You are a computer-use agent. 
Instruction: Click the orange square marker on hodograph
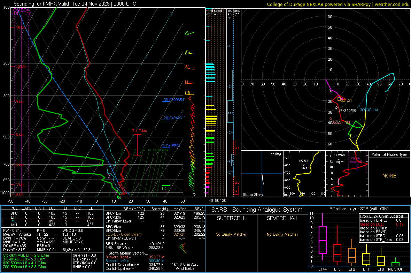(339, 99)
